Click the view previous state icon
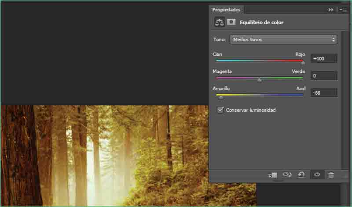Screen dimensions: 352x207 click(287, 175)
